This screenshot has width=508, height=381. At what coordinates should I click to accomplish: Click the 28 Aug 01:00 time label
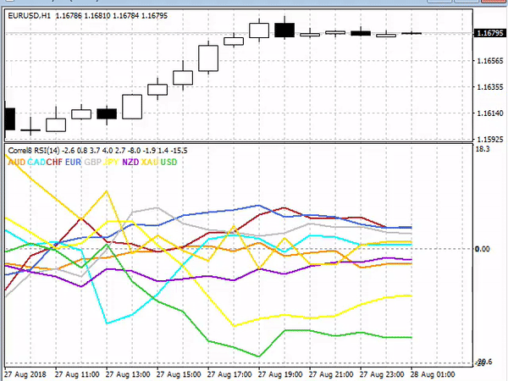coord(435,373)
